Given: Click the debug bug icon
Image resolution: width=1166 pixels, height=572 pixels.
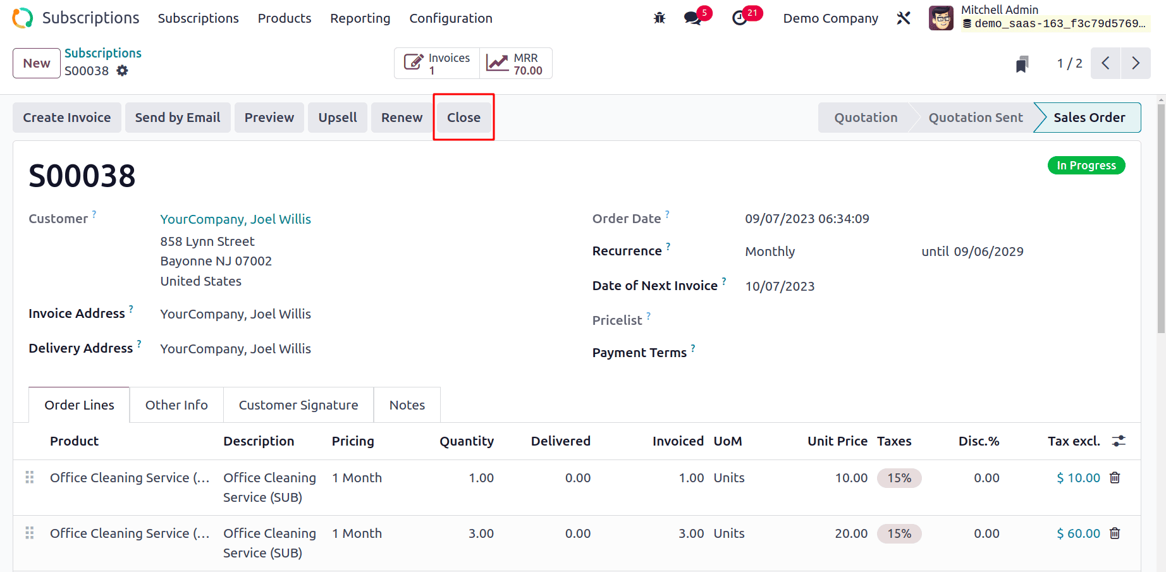Looking at the screenshot, I should point(660,18).
